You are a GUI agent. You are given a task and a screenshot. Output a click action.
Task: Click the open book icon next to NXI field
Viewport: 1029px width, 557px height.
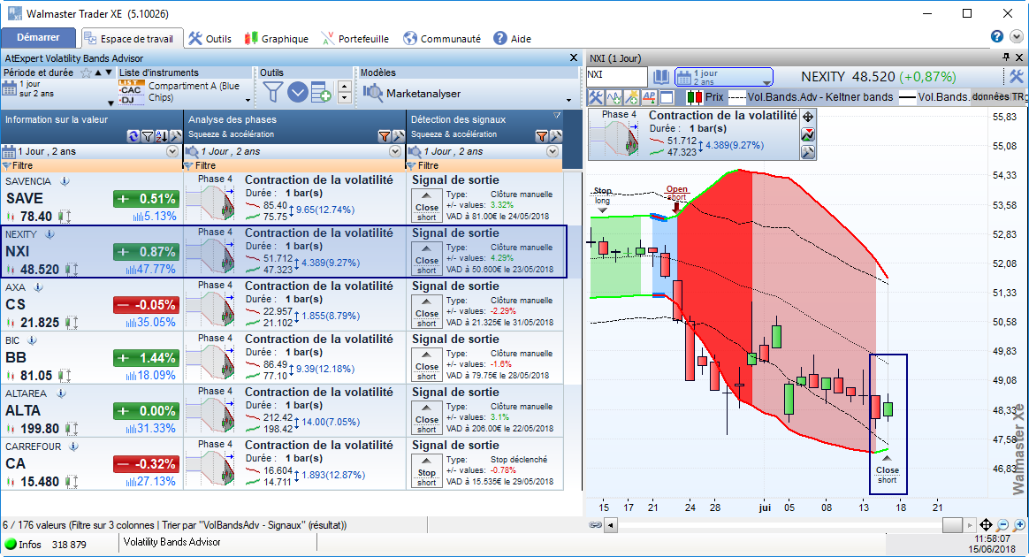pyautogui.click(x=661, y=77)
